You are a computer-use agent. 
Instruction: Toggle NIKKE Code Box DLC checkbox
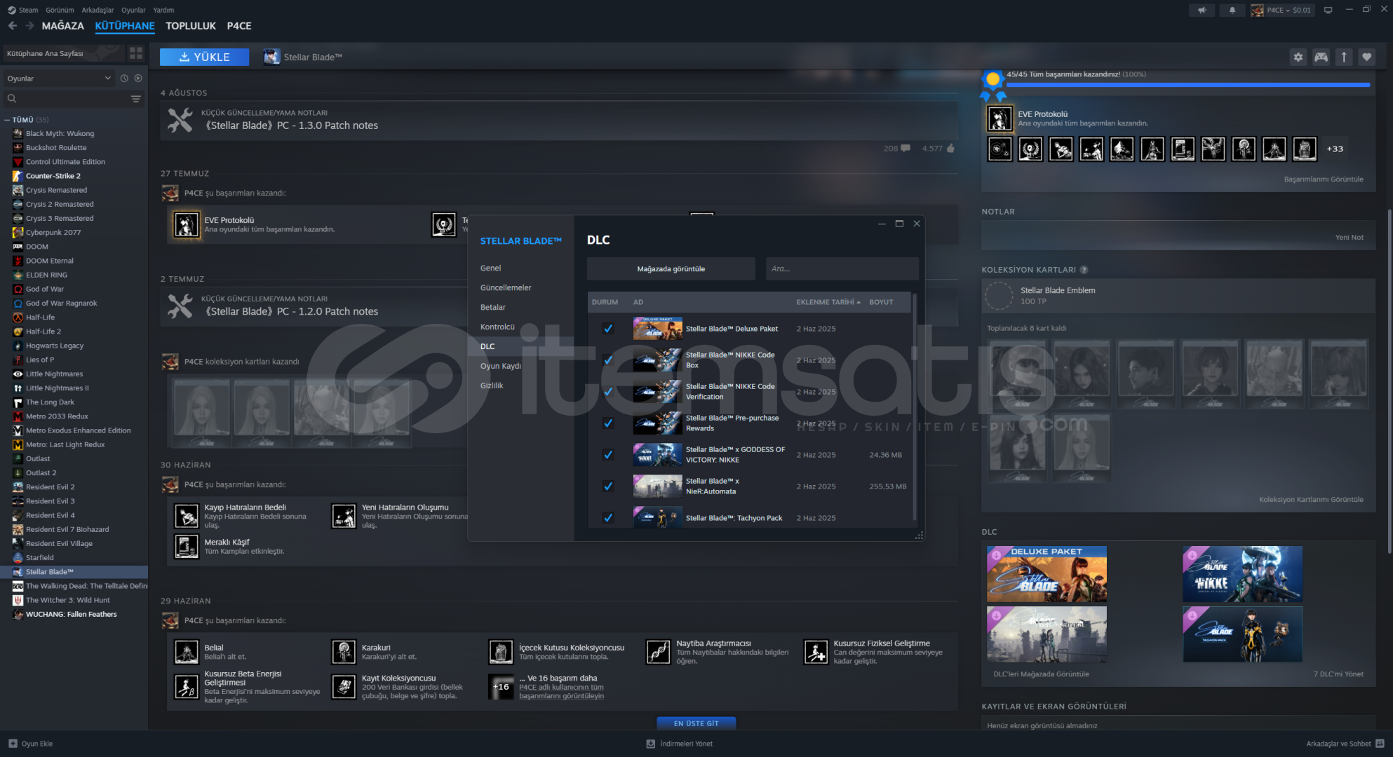(608, 360)
